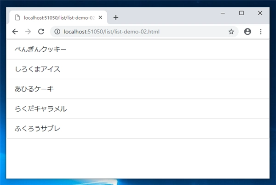
Task: View site information icon in address bar
Action: pos(57,32)
